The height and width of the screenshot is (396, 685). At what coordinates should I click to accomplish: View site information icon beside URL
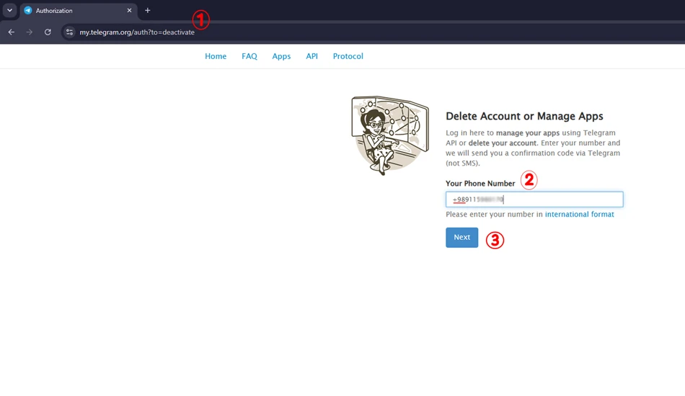point(69,32)
